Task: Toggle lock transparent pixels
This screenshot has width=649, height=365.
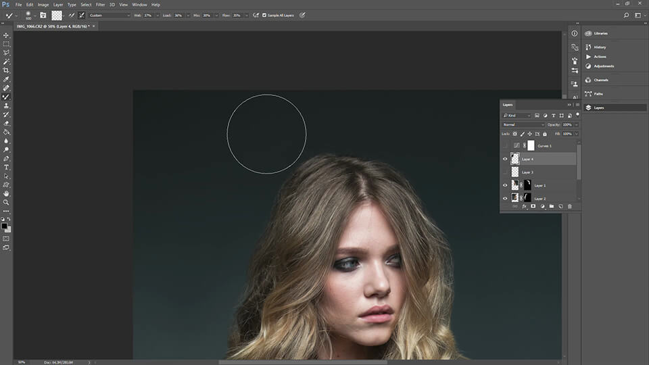Action: point(515,134)
